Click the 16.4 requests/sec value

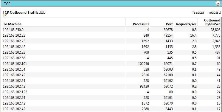pyautogui.click(x=193, y=35)
